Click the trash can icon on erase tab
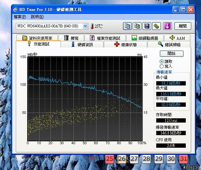Screen dimensions: 201x170 66,38
